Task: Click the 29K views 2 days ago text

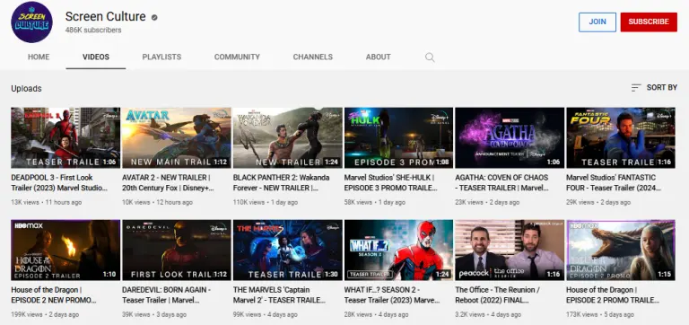Action: 598,202
